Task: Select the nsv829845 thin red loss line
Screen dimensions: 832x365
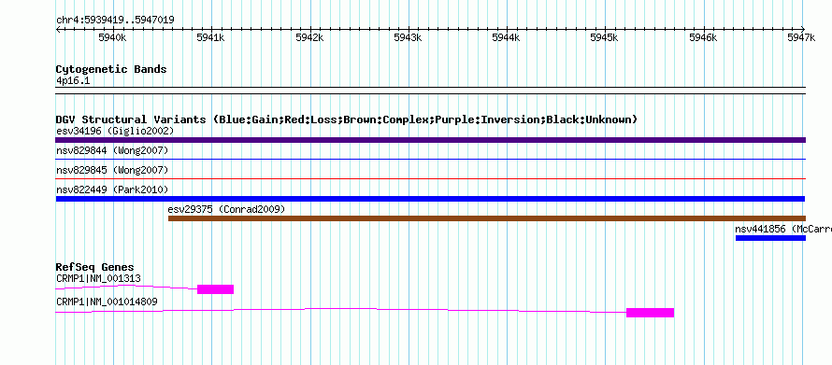Action: point(430,178)
